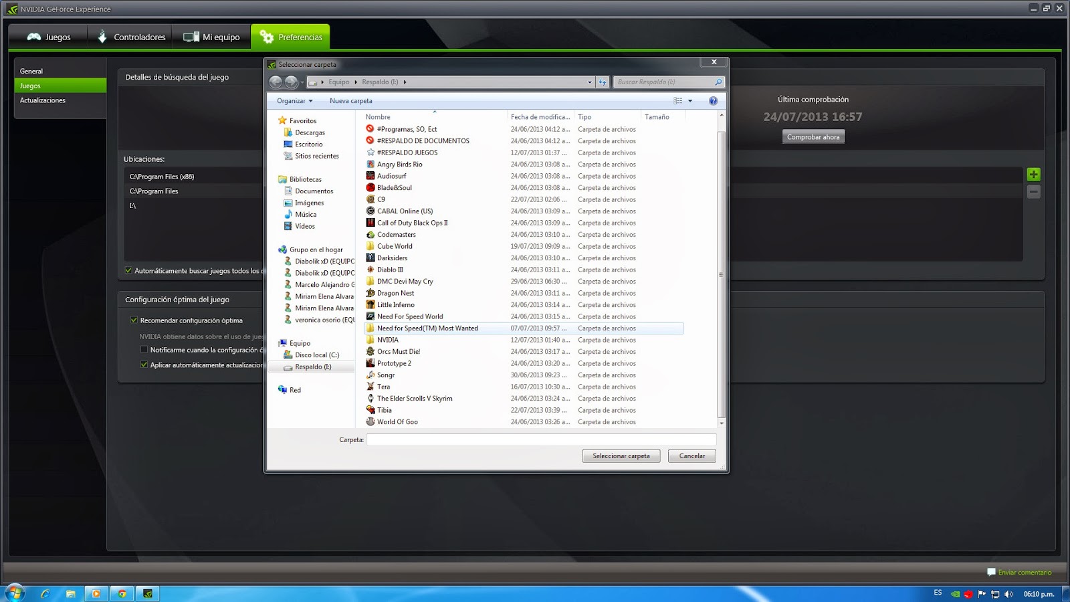Select the Little Inferno folder icon
The height and width of the screenshot is (602, 1070).
click(x=370, y=304)
